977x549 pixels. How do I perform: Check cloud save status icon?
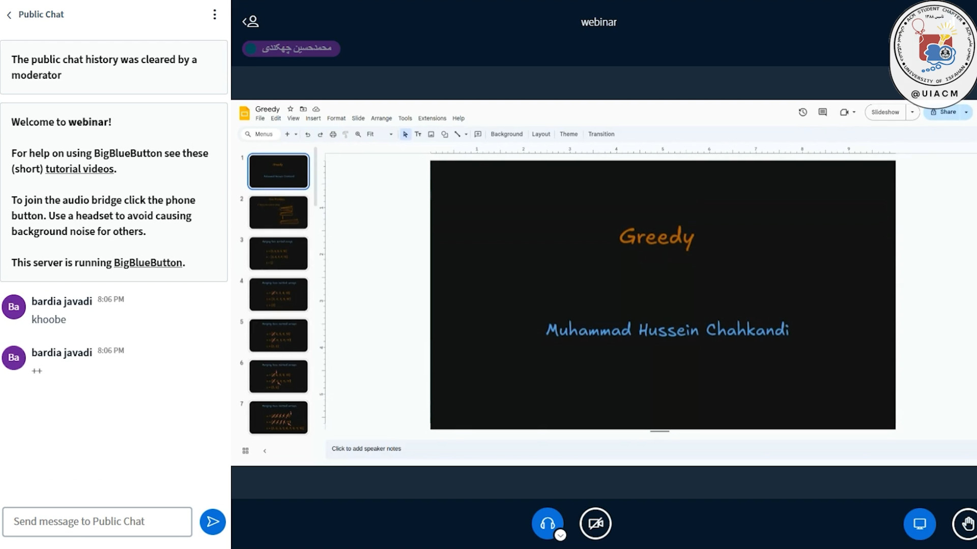click(x=316, y=109)
